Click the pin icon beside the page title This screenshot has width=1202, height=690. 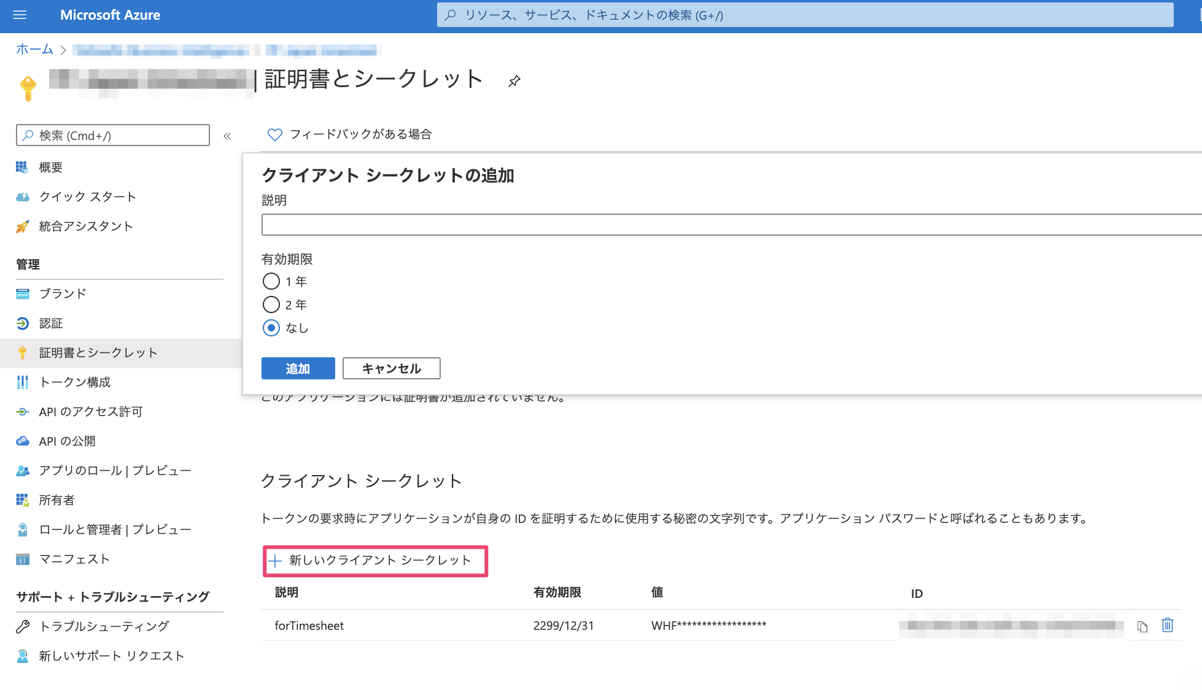pos(514,81)
